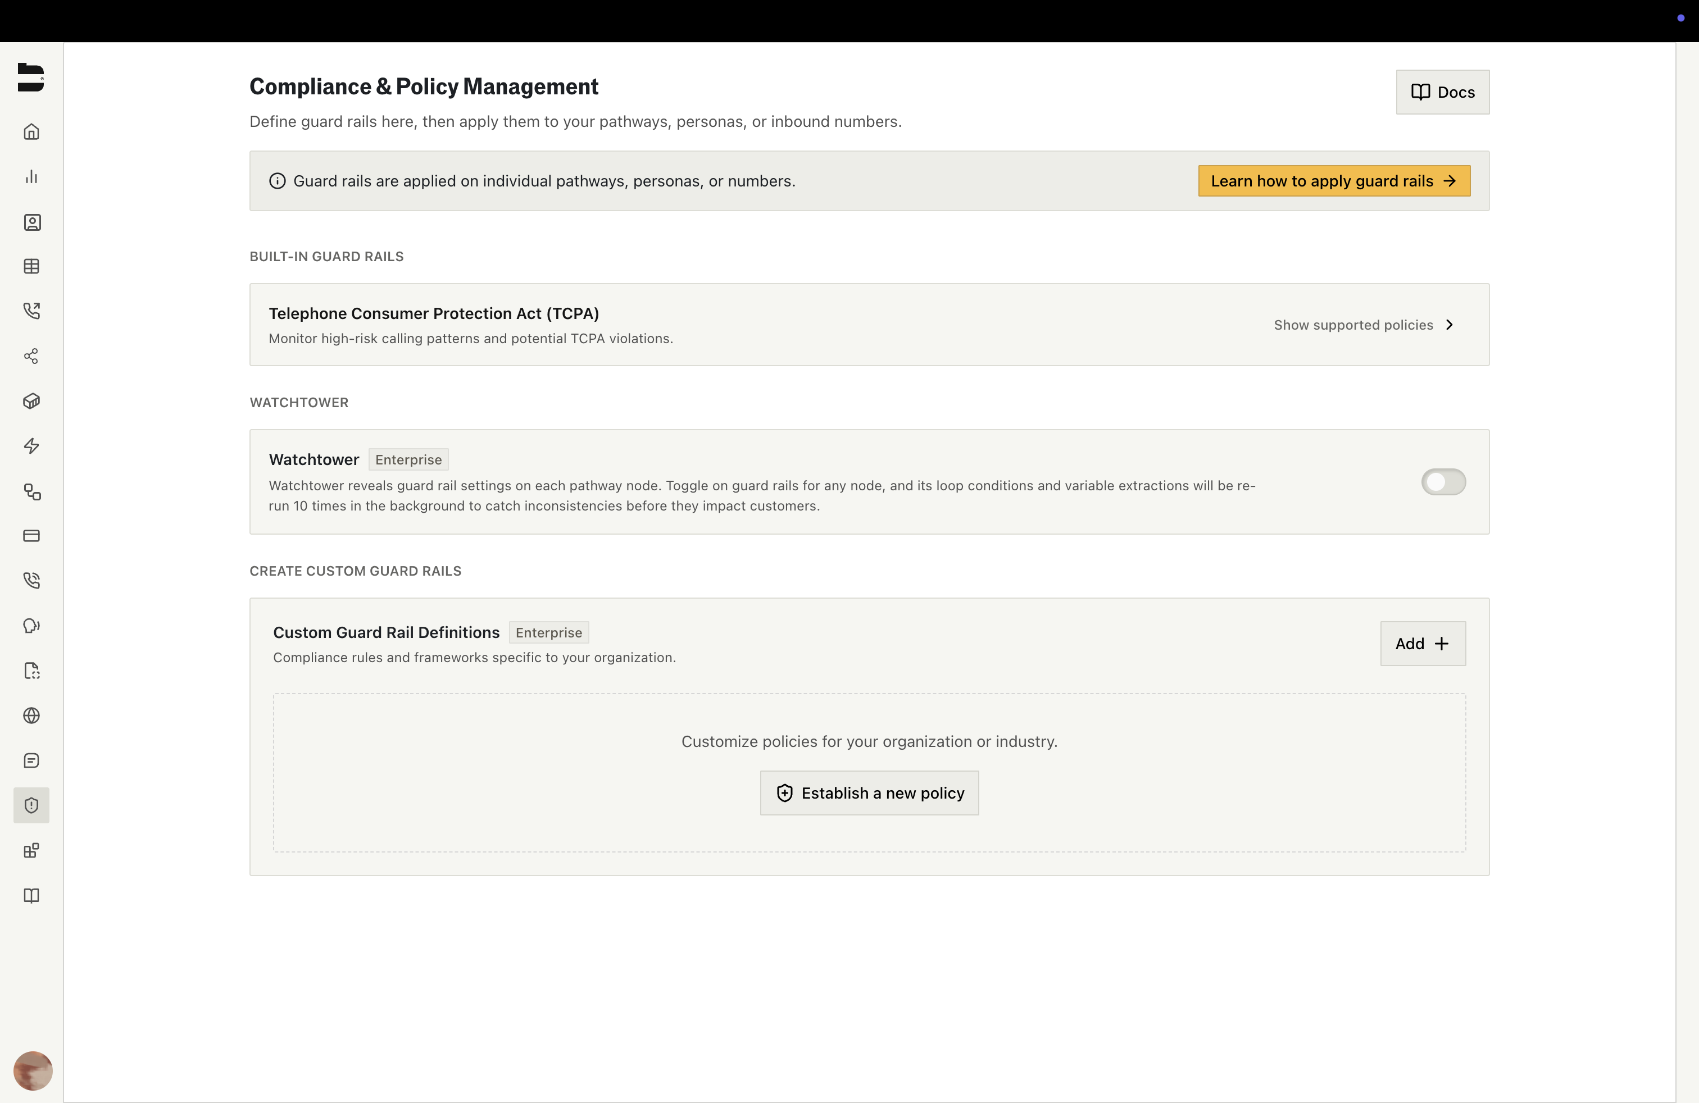Expand Show supported policies for TCPA
The width and height of the screenshot is (1699, 1103).
(x=1353, y=325)
